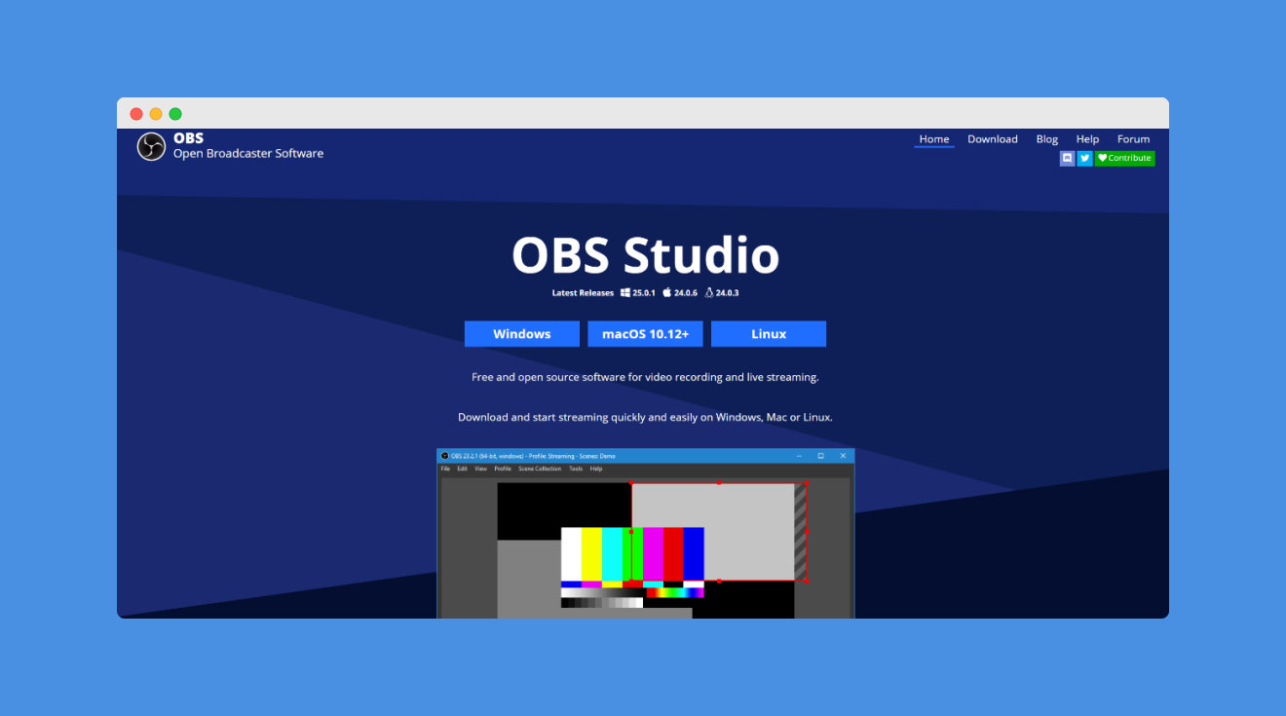This screenshot has height=716, width=1286.
Task: Click 'Free and open source software' tagline
Action: coord(645,377)
